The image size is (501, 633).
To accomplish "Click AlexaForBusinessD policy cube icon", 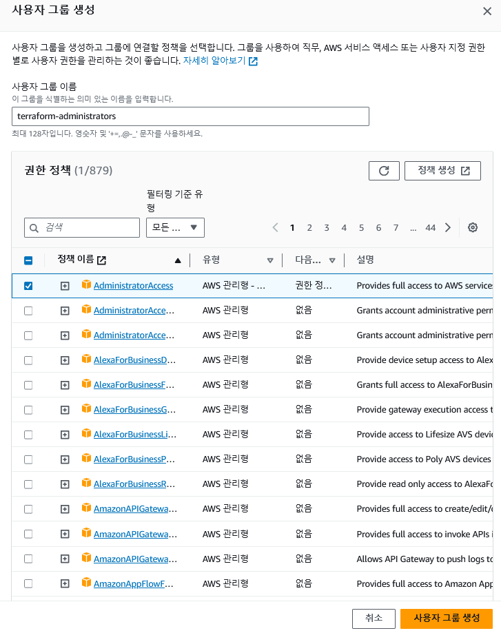I will click(86, 359).
